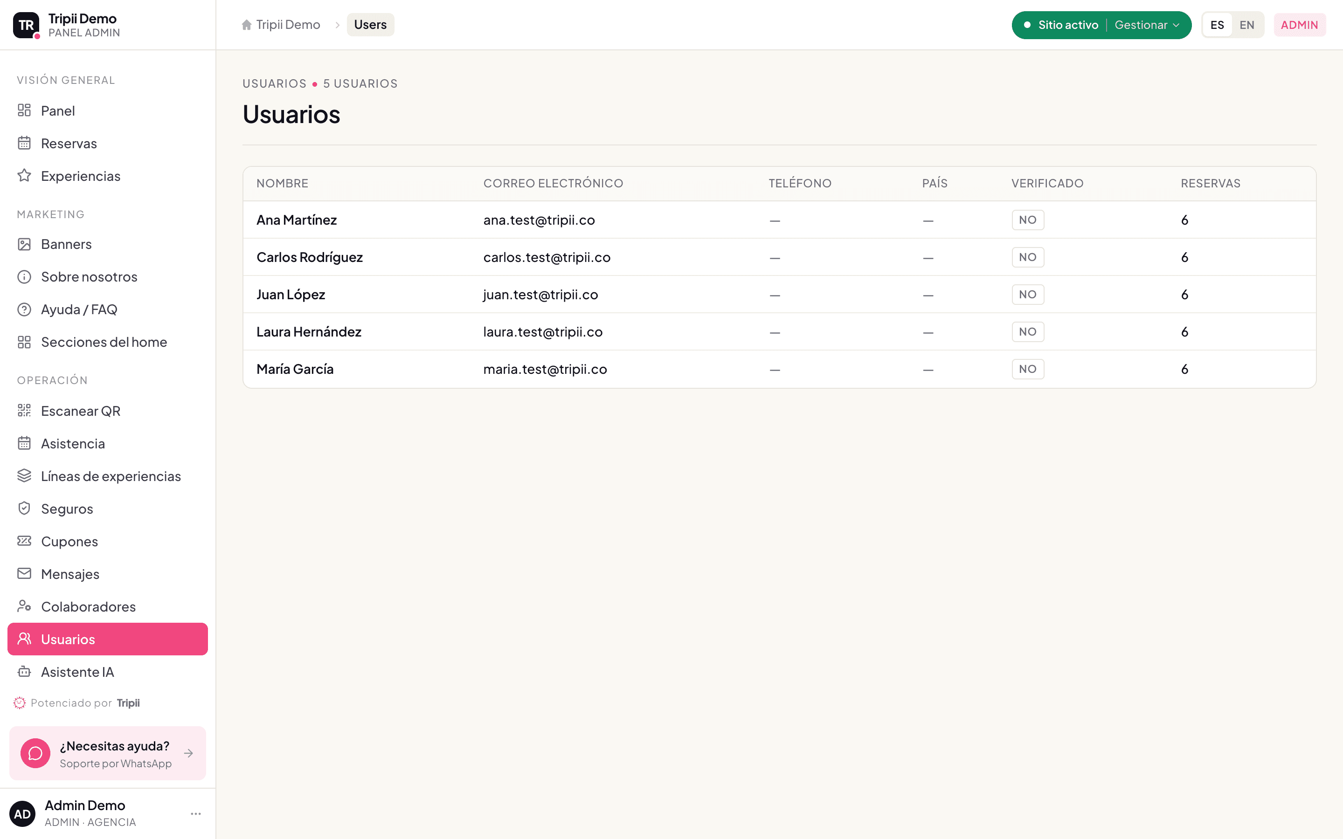Viewport: 1343px width, 839px height.
Task: Click the Escanear QR code icon
Action: 24,411
